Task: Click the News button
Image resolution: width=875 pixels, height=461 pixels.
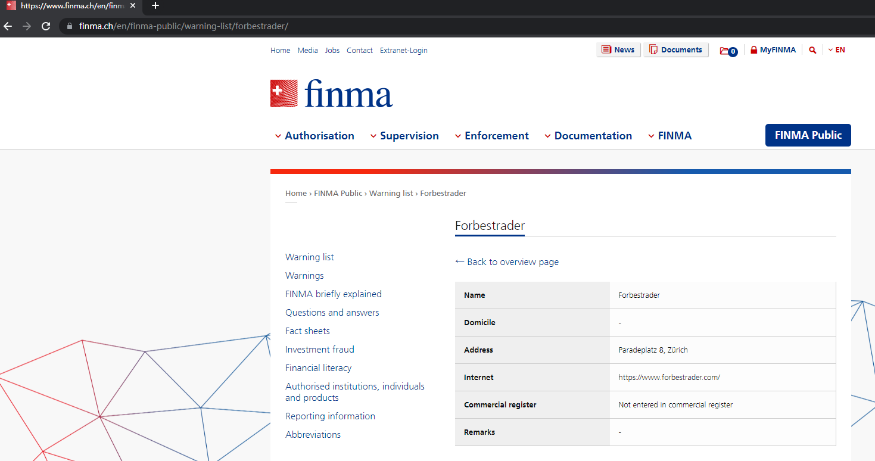Action: (618, 50)
